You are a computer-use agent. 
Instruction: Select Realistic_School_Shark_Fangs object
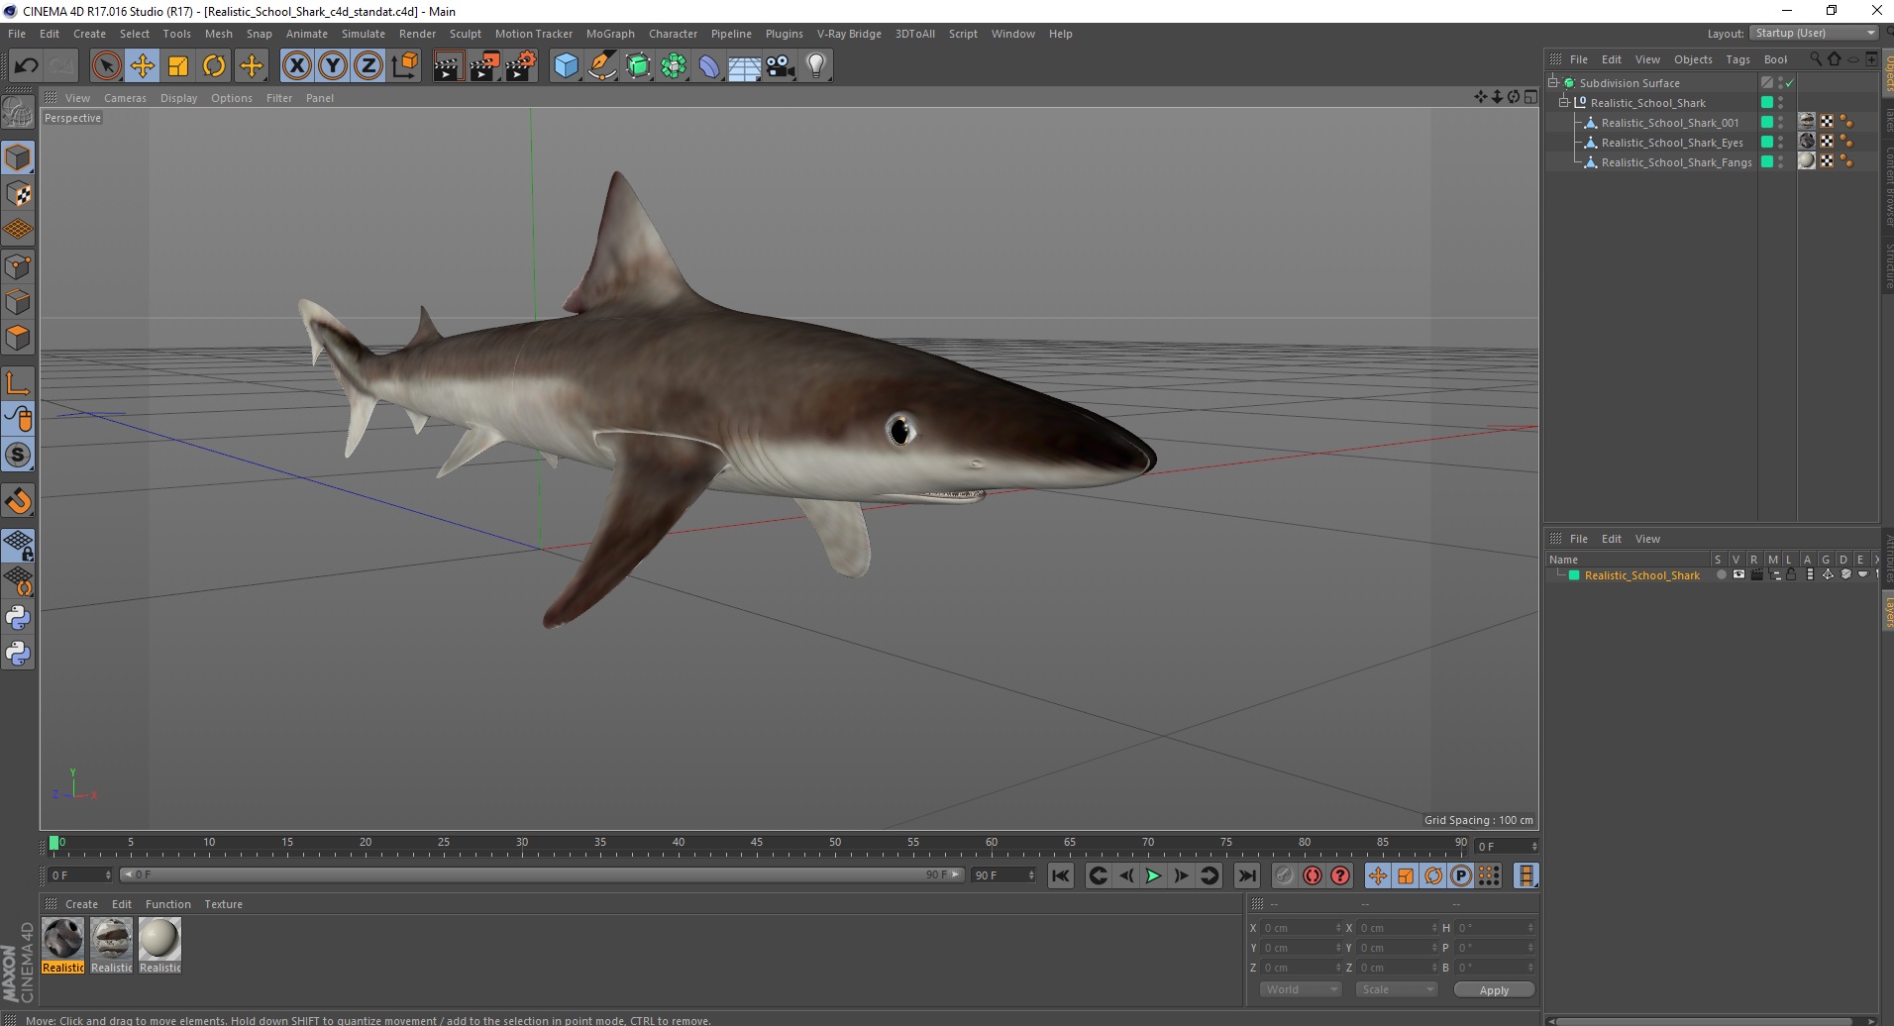1676,162
